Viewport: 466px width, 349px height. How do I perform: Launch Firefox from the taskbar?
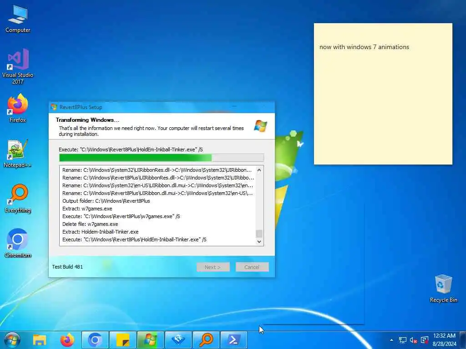67,340
